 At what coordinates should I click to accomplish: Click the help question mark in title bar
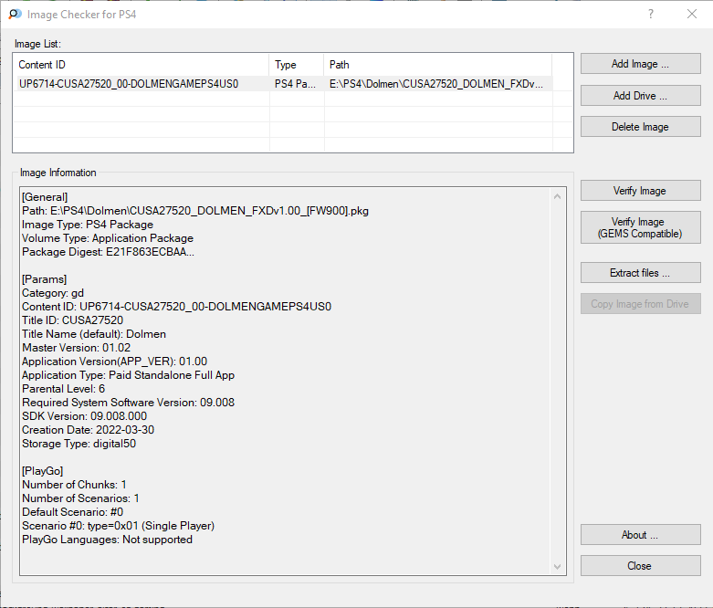(x=651, y=14)
